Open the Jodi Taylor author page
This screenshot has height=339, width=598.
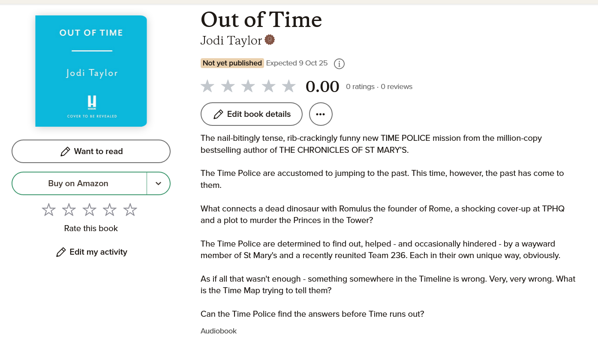point(231,40)
